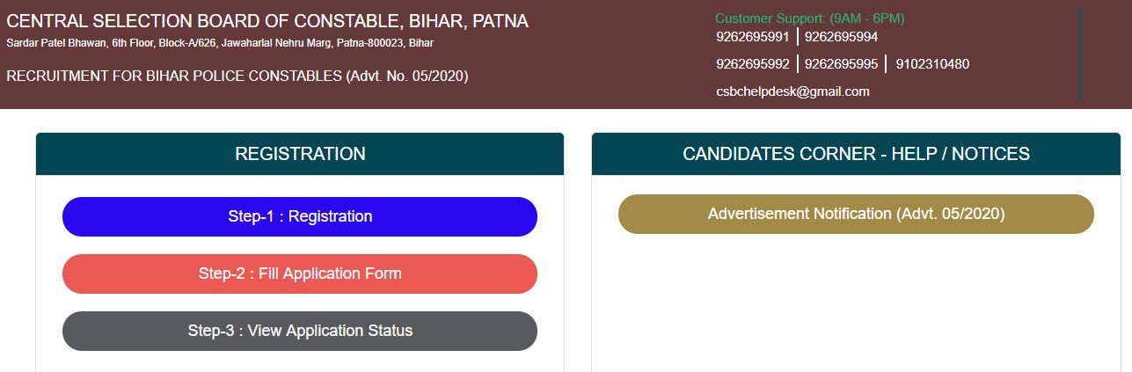Click the csbchelpdesk@gmail.com email address
1132x372 pixels.
pyautogui.click(x=792, y=91)
